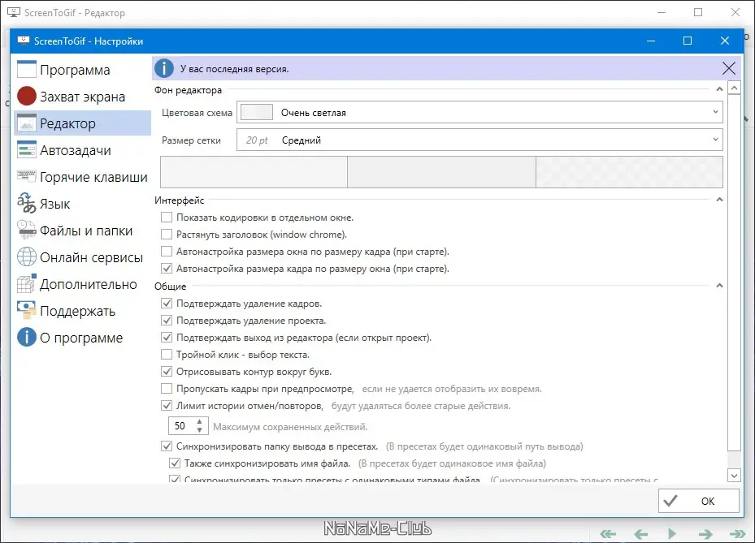Enable 'Растянуть заголовок (window chrome)'
Image resolution: width=755 pixels, height=543 pixels.
pyautogui.click(x=167, y=235)
